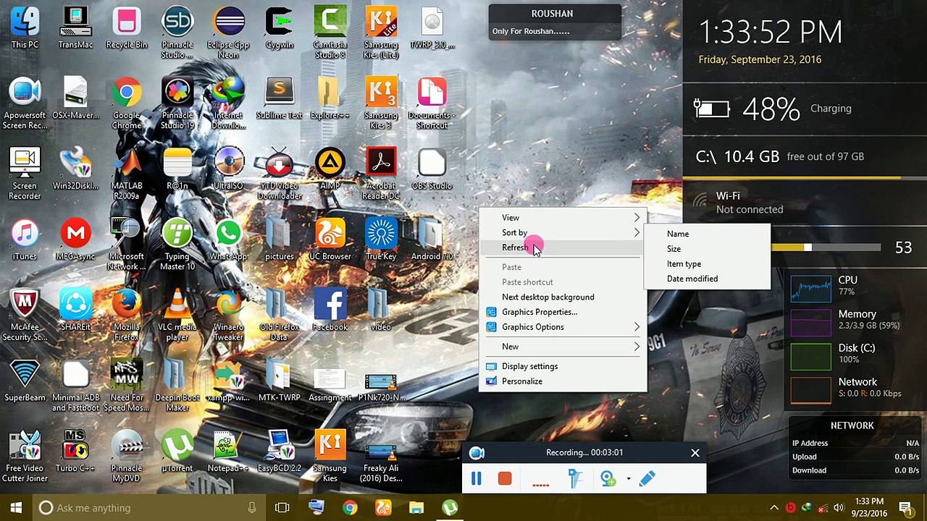Screen dimensions: 927x521
Task: Click Refresh in the context menu
Action: 563,247
